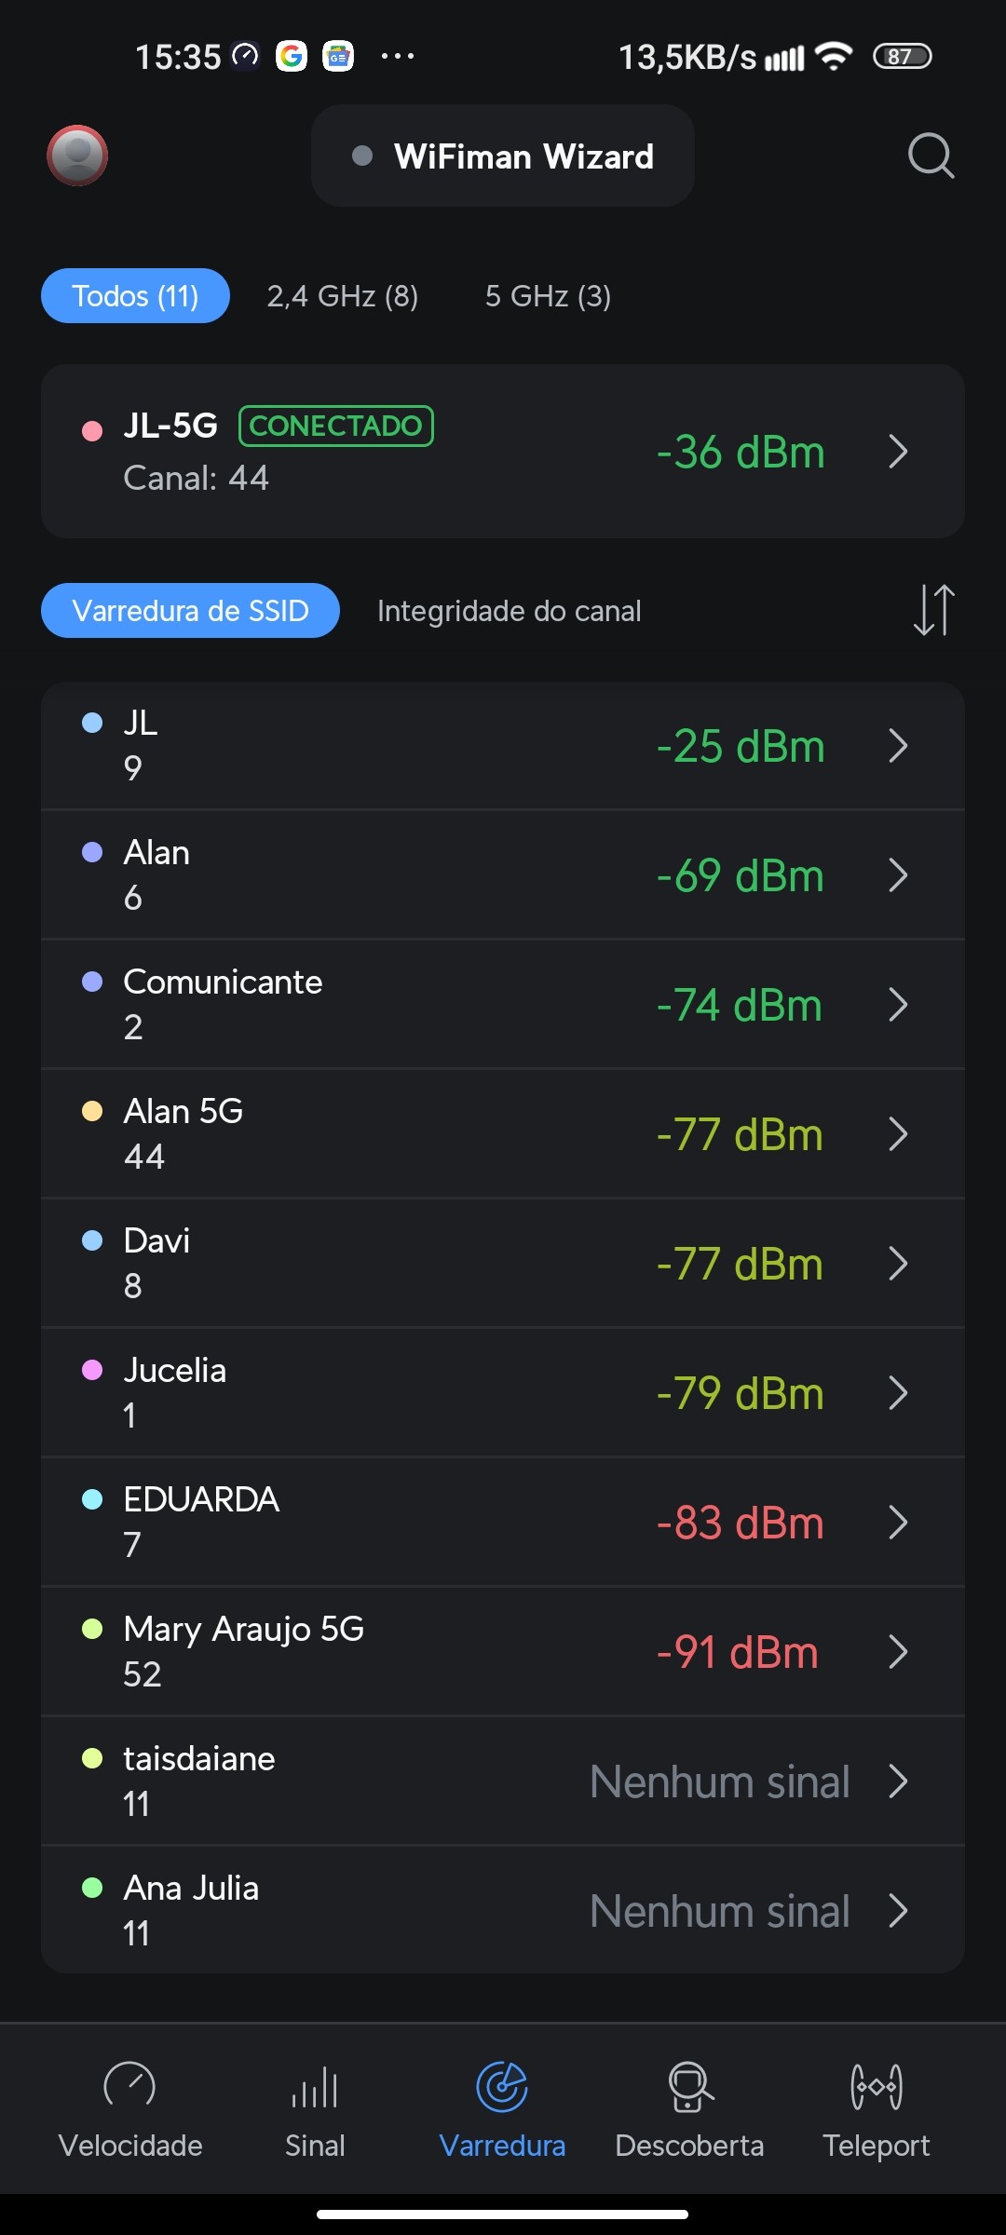Tap the sort order arrows icon

click(933, 610)
